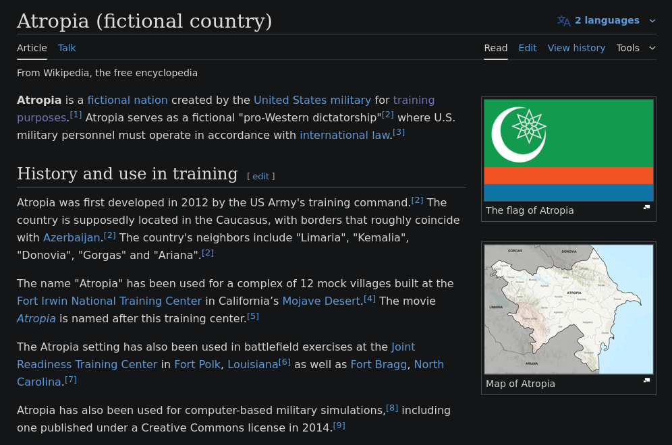Open the United States military link
The height and width of the screenshot is (445, 672).
tap(312, 100)
